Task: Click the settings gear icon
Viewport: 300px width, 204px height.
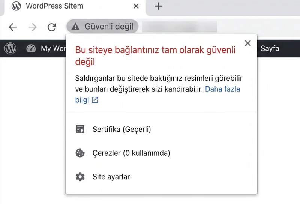Action: click(80, 177)
